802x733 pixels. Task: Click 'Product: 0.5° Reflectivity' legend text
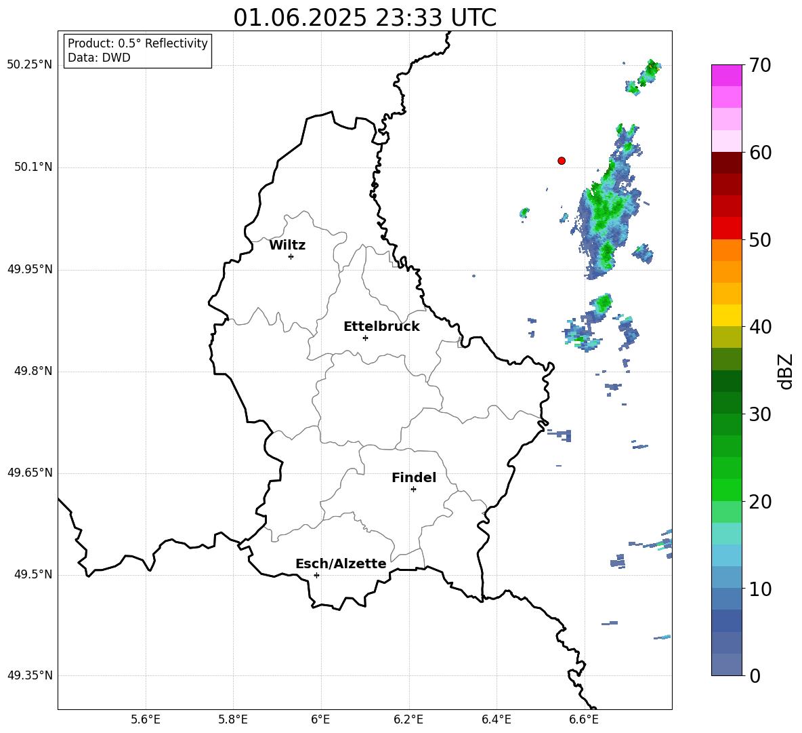click(138, 43)
